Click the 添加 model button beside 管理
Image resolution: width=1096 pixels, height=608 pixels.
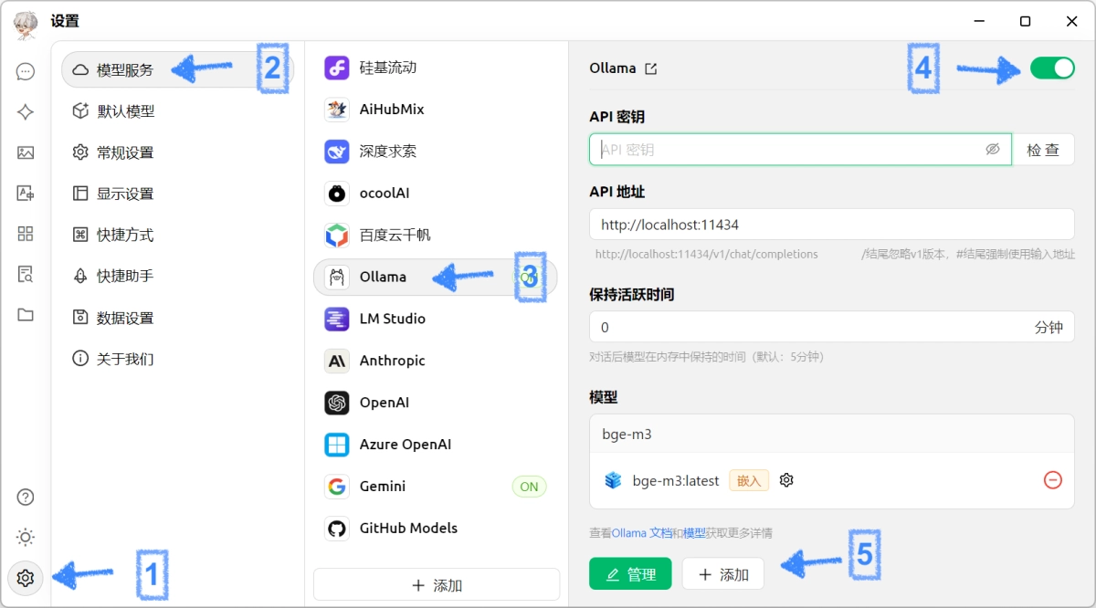pos(723,574)
